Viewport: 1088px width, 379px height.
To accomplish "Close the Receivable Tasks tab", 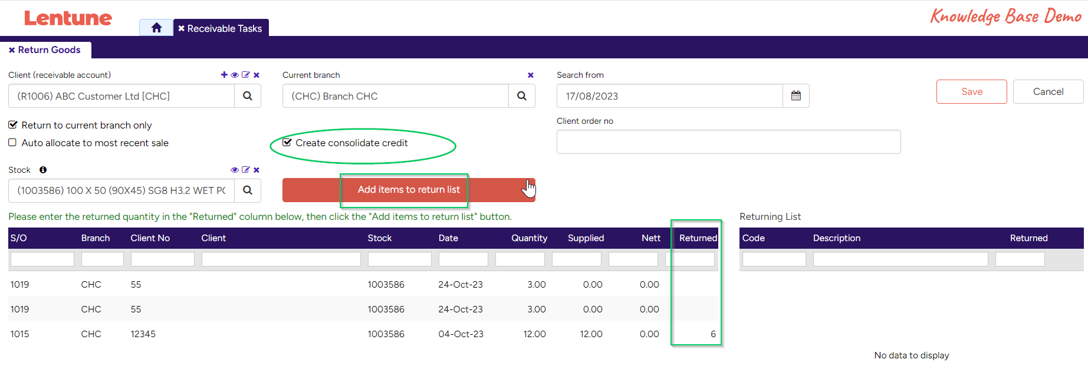I will [182, 28].
